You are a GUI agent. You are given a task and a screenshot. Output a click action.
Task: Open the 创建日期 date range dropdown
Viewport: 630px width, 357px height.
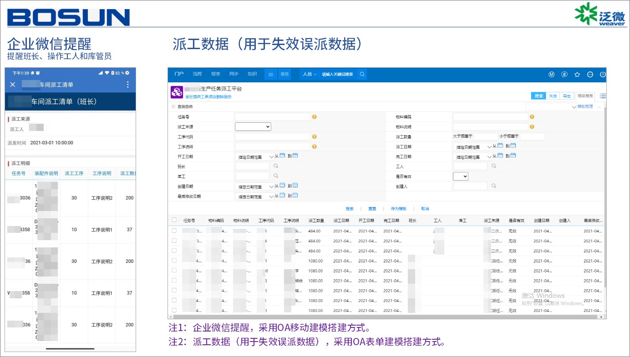255,186
